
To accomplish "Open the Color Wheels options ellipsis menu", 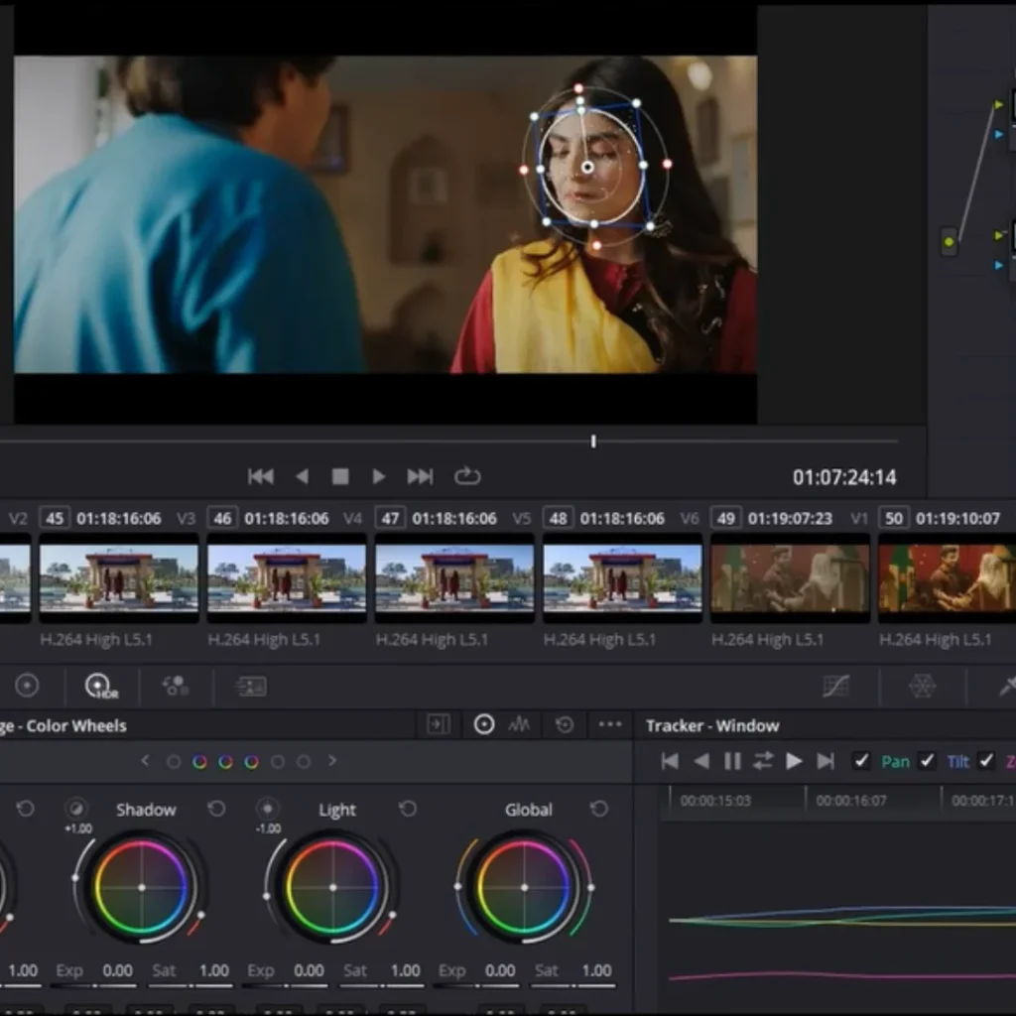I will point(609,724).
